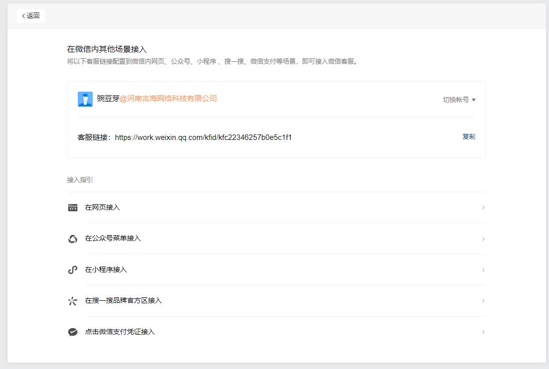Click the 小程序 icon
Viewport: 549px width, 369px height.
click(73, 269)
